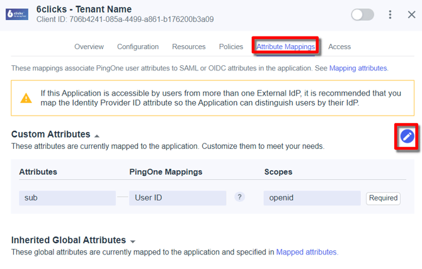422x269 pixels.
Task: Click the User ID mapping field
Action: pyautogui.click(x=177, y=198)
